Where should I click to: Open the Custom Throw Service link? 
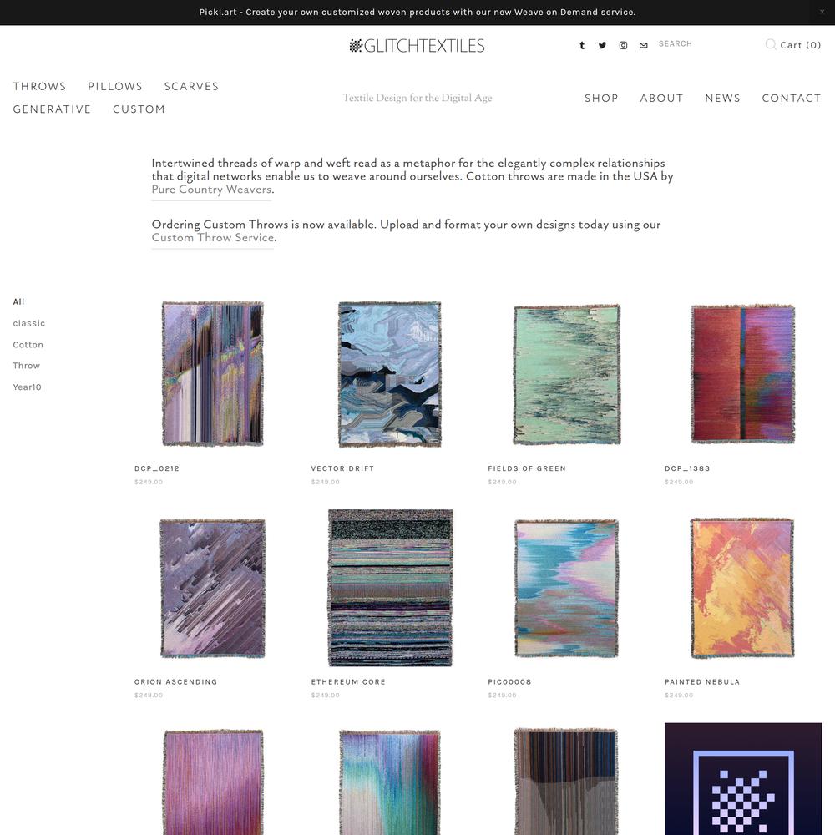[212, 237]
